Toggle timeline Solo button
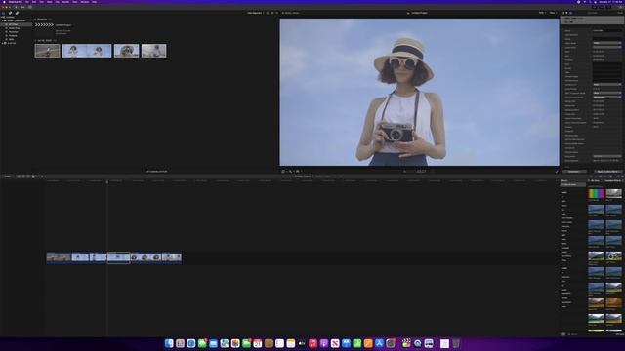 point(601,176)
